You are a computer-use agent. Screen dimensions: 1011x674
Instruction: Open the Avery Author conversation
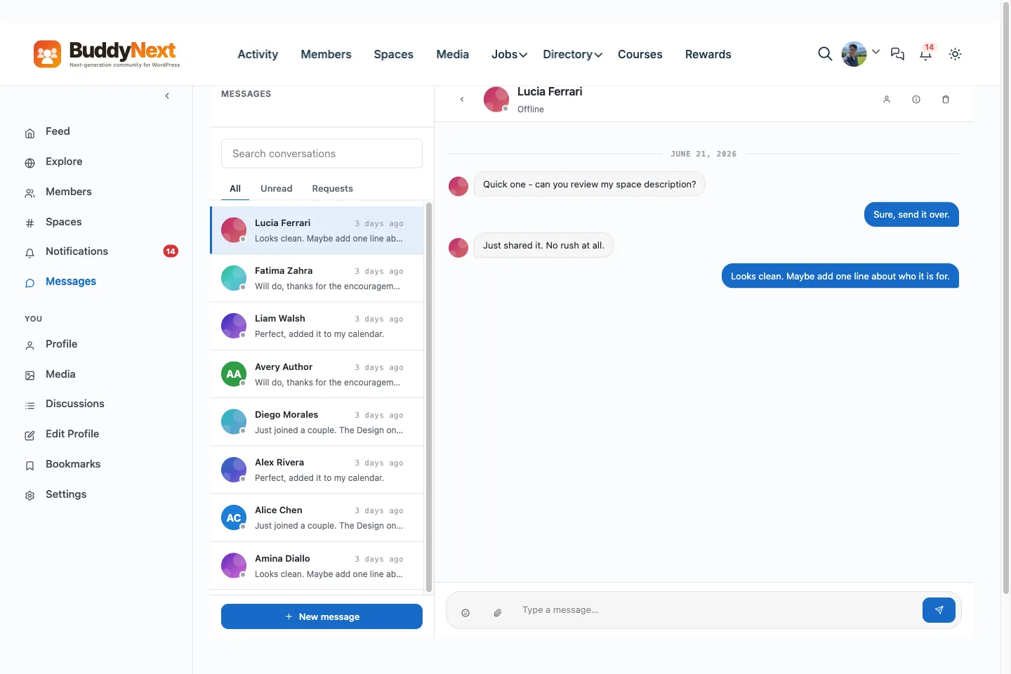[x=317, y=374]
